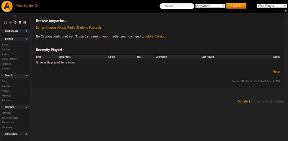Open Songs in sidebar Search section
The width and height of the screenshot is (288, 141).
(5, 81)
